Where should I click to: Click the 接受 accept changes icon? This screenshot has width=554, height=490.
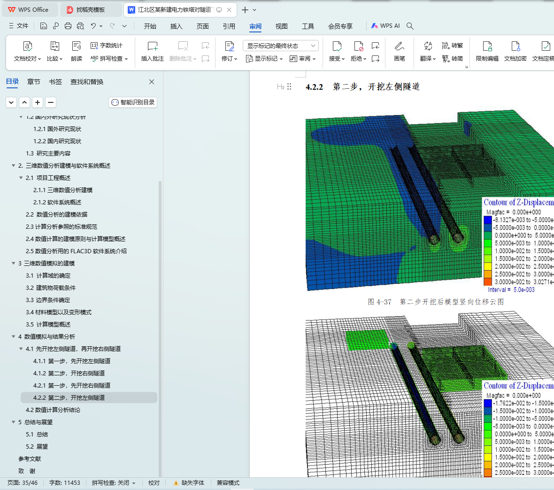click(x=337, y=52)
